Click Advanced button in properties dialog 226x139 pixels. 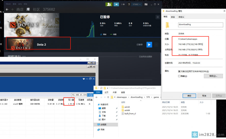pos(213,76)
